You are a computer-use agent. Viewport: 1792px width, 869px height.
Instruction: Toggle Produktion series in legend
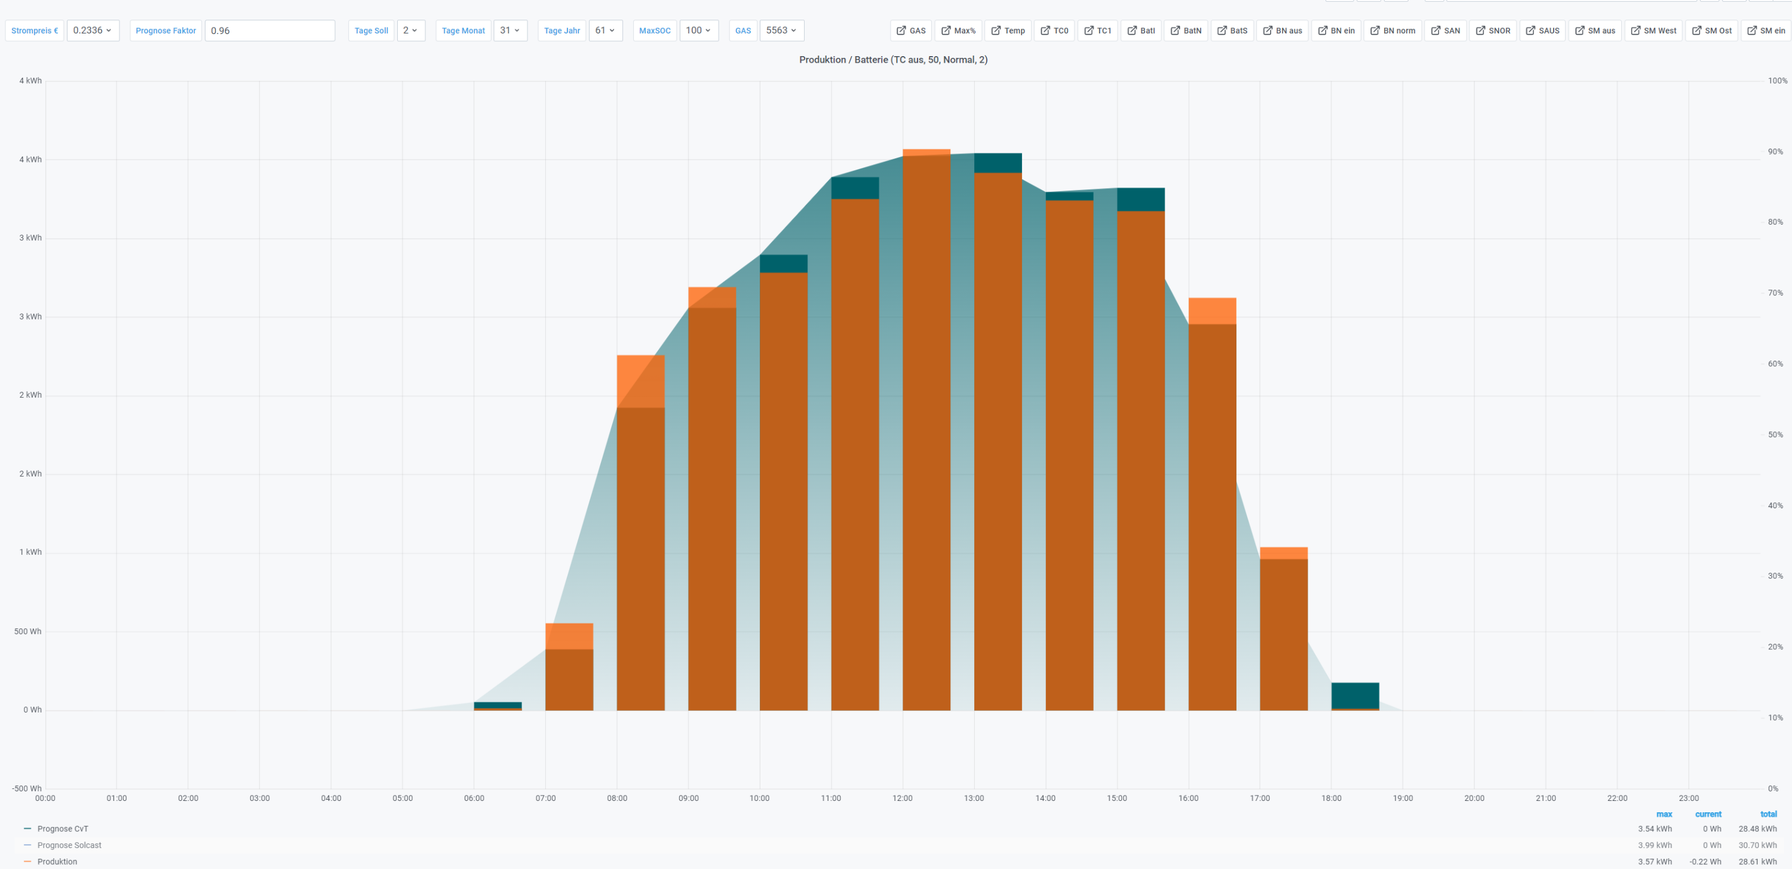point(57,861)
